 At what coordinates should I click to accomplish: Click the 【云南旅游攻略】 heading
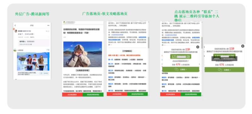pos(83,70)
